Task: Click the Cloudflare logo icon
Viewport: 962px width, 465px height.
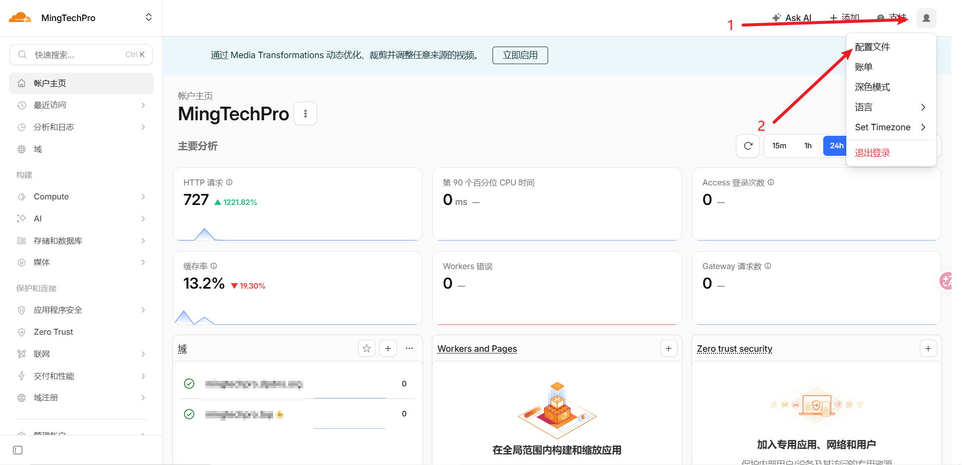Action: point(20,18)
